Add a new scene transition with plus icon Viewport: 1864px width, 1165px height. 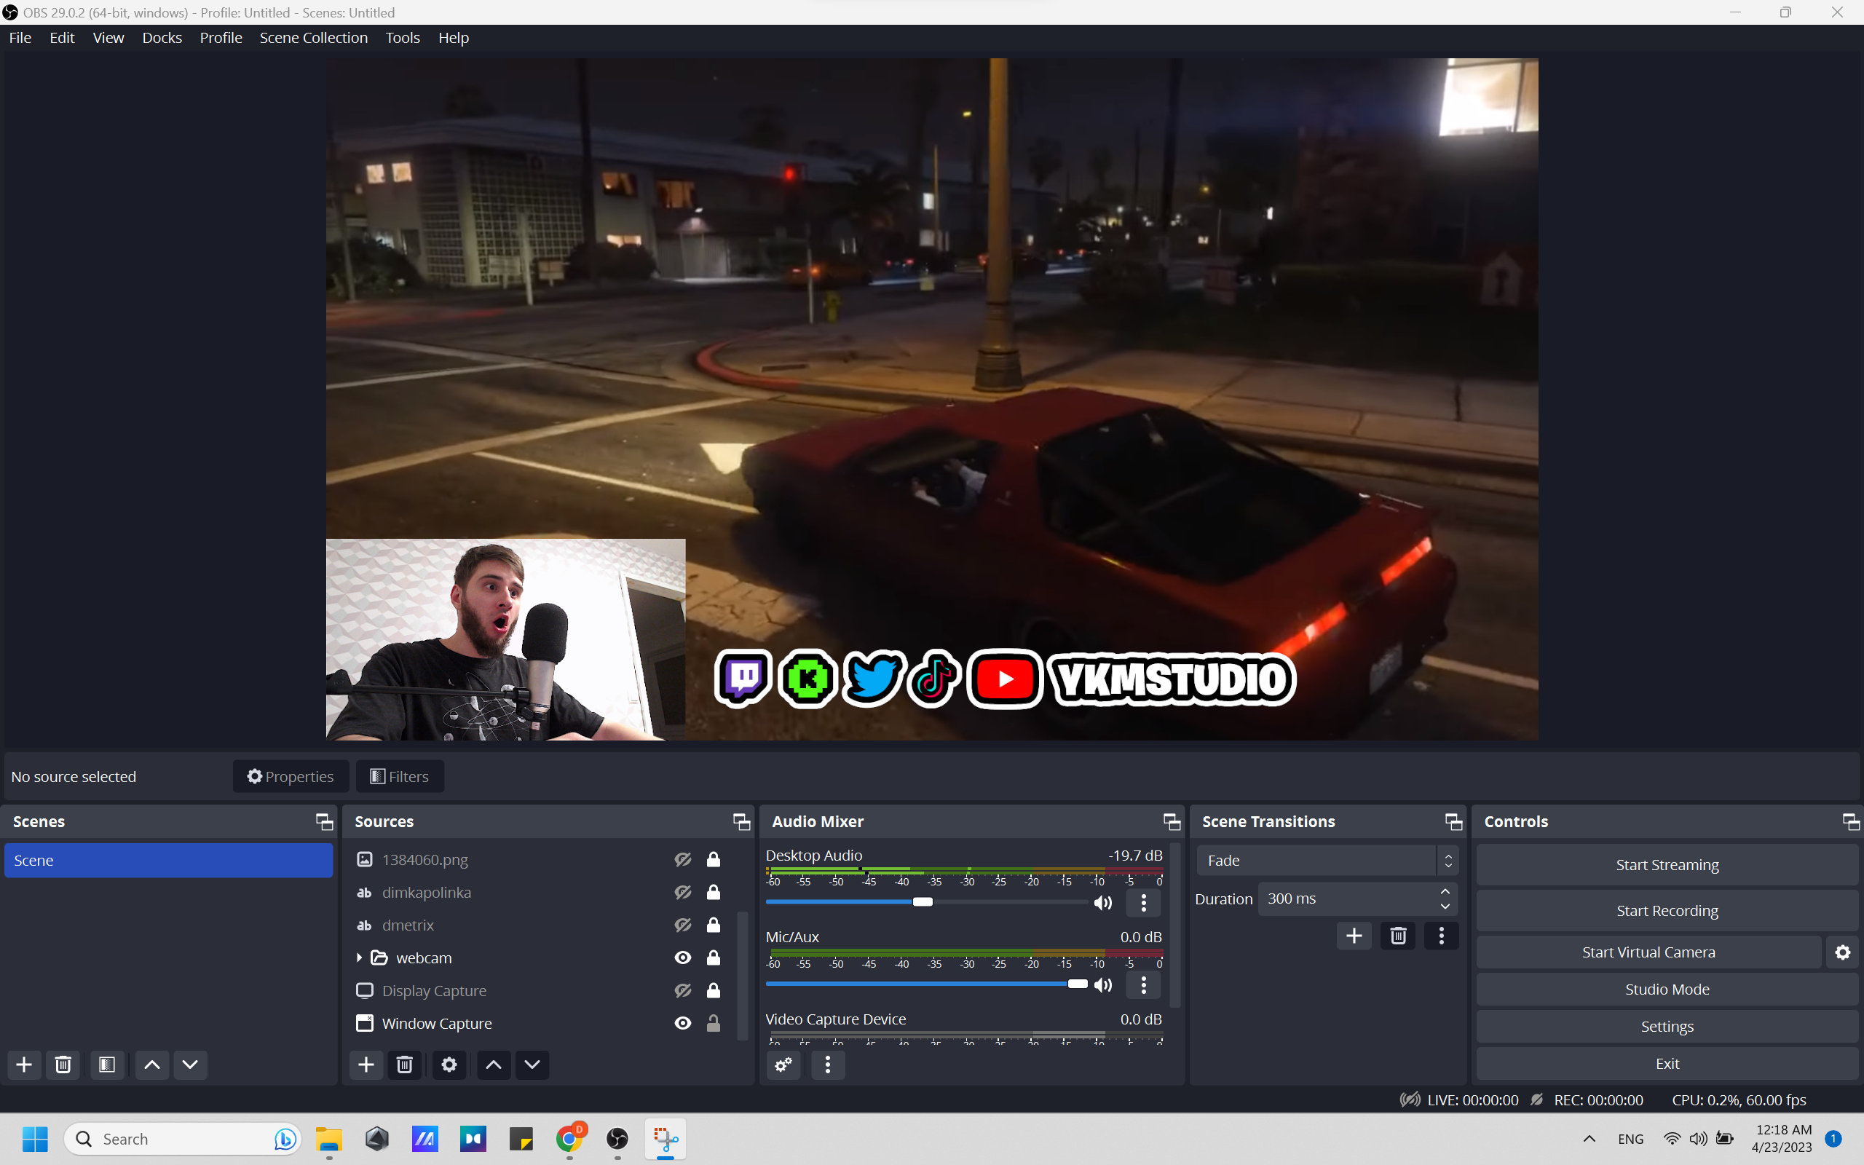click(x=1354, y=936)
